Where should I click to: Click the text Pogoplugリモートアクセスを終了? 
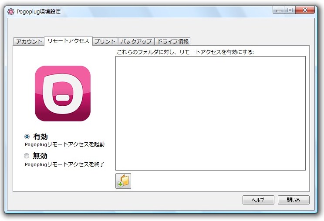click(64, 164)
